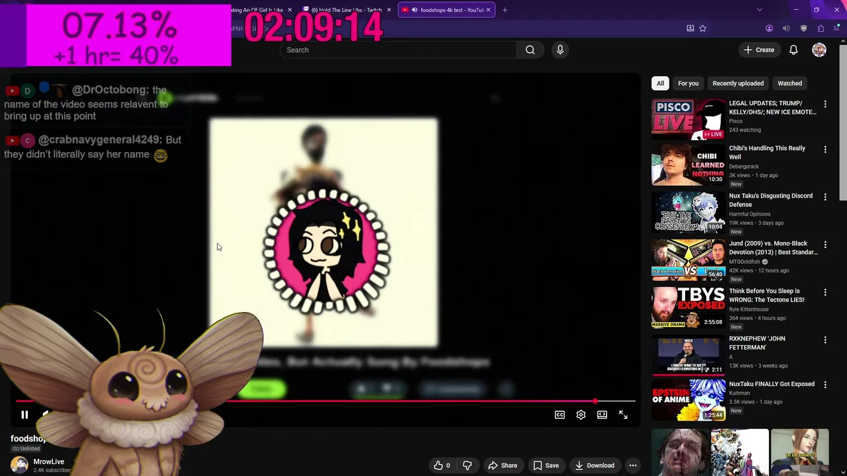Image resolution: width=847 pixels, height=476 pixels.
Task: Visit the MrowLive channel name
Action: (x=49, y=461)
